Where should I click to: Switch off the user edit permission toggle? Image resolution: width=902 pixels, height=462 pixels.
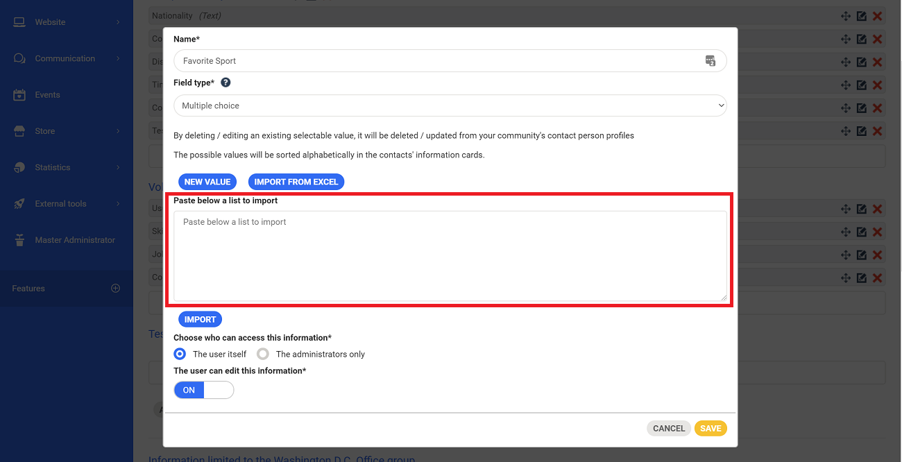[x=203, y=390]
